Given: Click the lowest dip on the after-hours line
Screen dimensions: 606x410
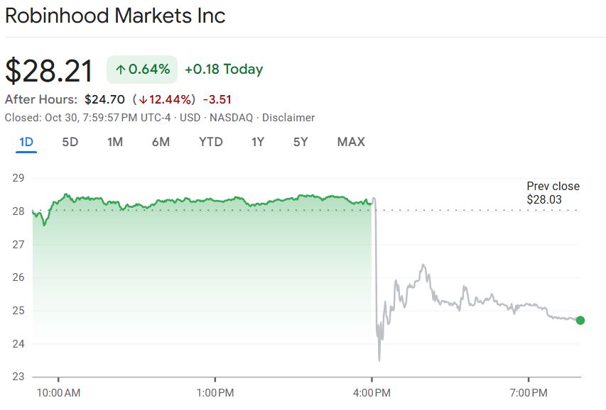Looking at the screenshot, I should pos(379,360).
